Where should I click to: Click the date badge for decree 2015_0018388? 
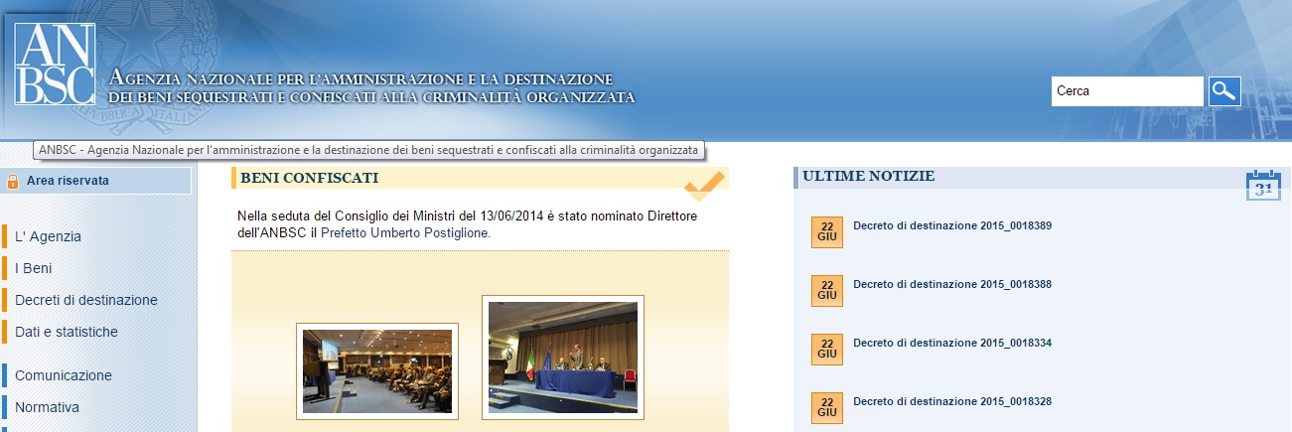[826, 291]
